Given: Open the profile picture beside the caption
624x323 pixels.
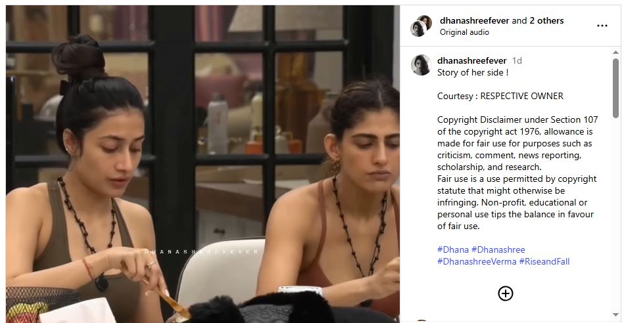Looking at the screenshot, I should pos(421,65).
